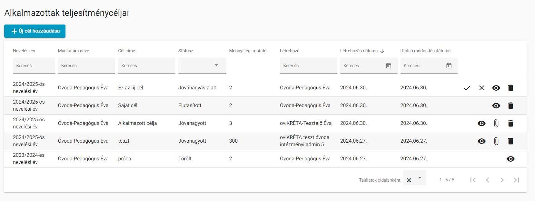Sort by Utolsó módosítás dátuma column header

425,51
